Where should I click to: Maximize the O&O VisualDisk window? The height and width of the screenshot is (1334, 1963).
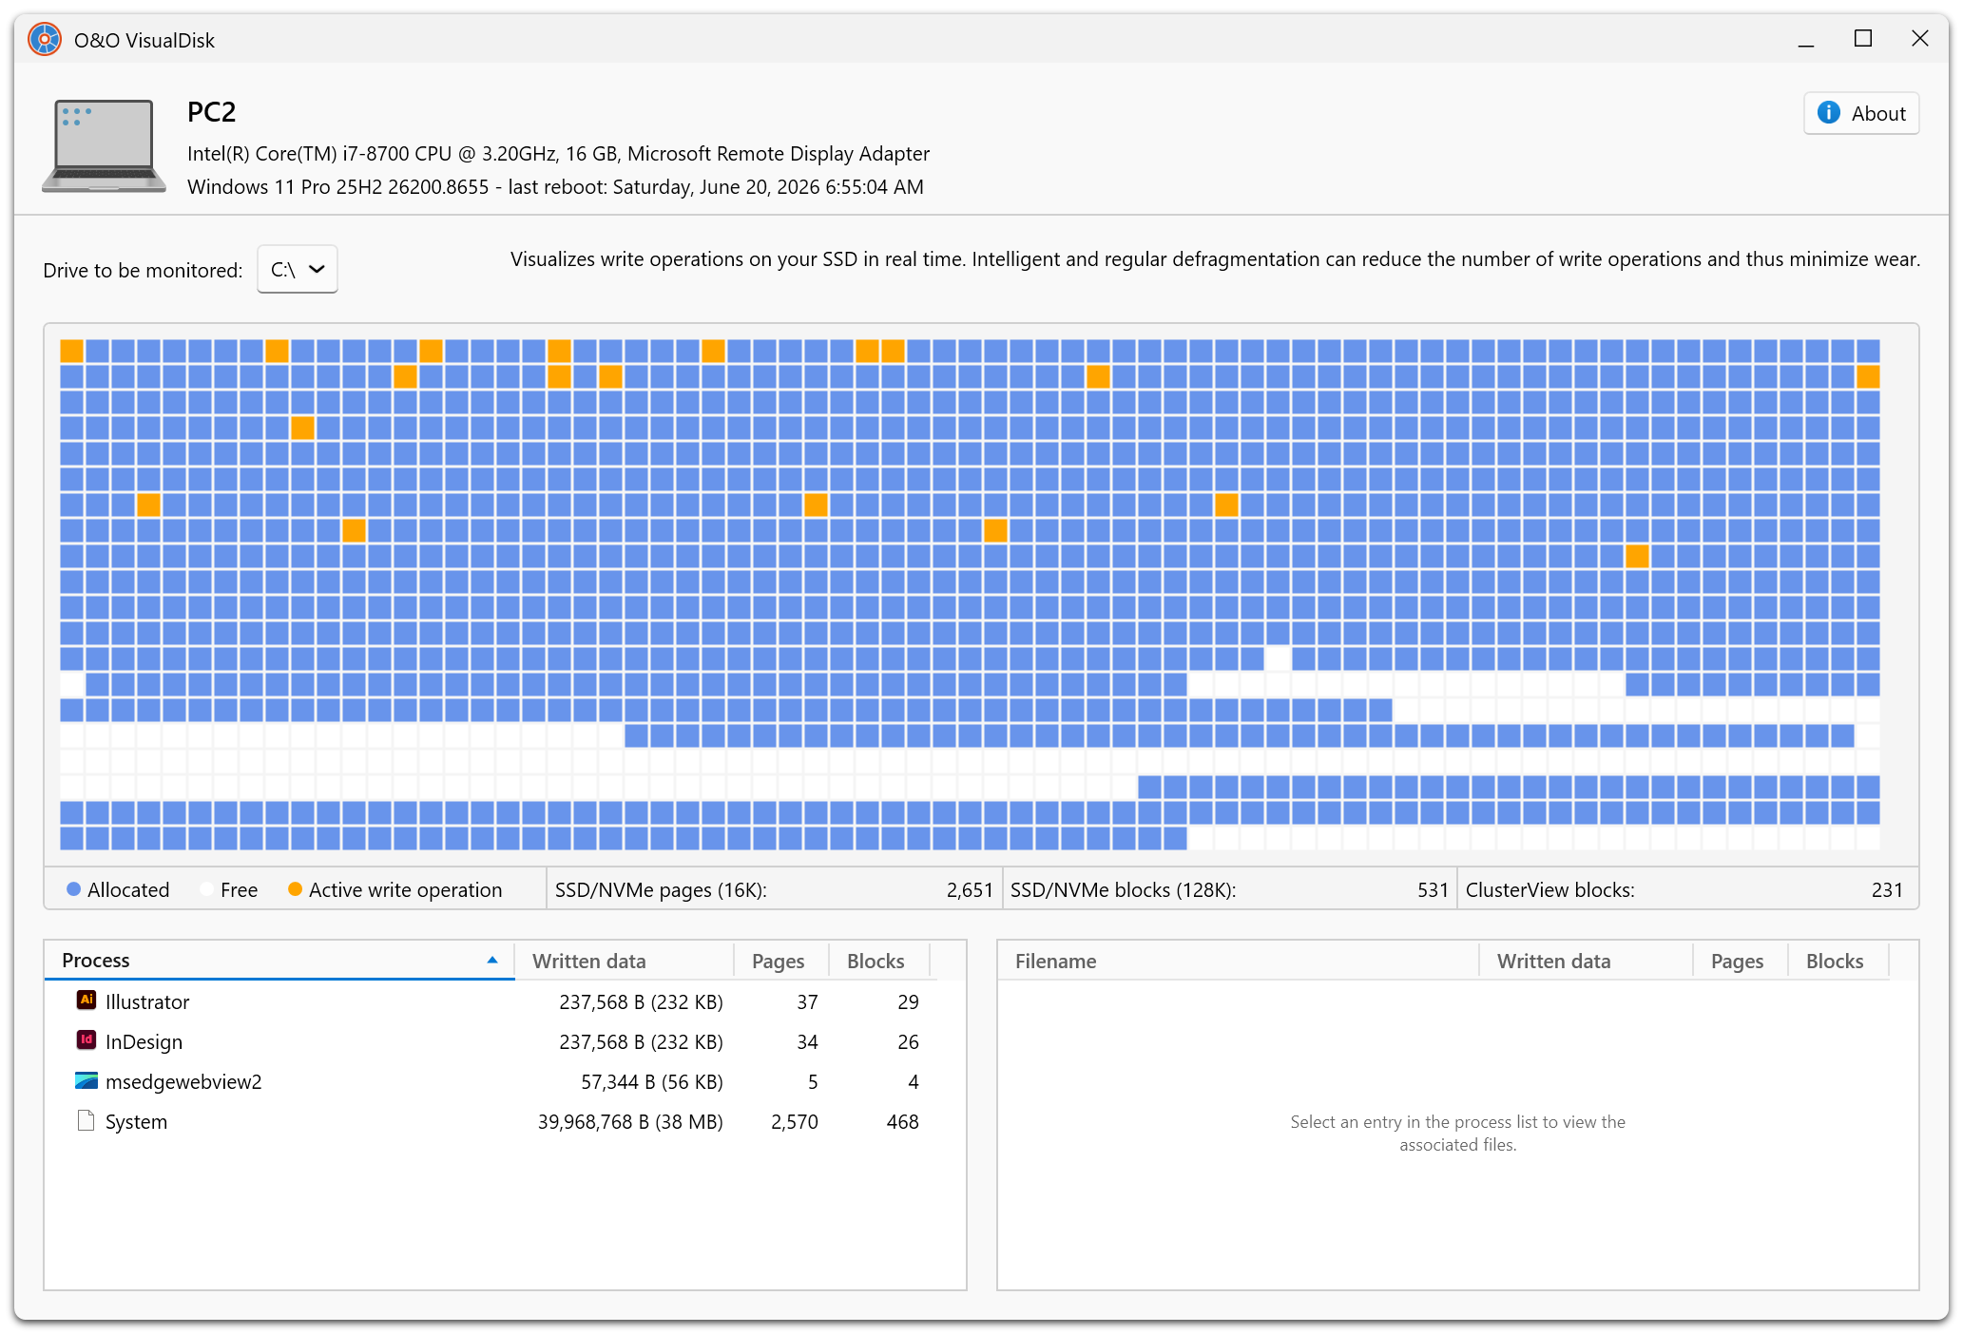pyautogui.click(x=1863, y=39)
